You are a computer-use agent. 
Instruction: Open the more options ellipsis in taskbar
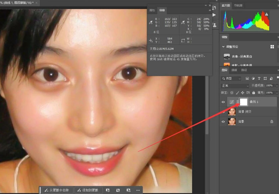coord(138,190)
